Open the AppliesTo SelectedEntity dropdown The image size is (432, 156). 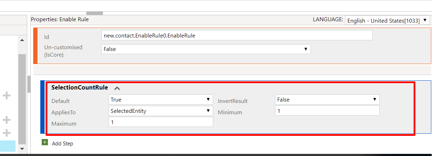point(161,111)
